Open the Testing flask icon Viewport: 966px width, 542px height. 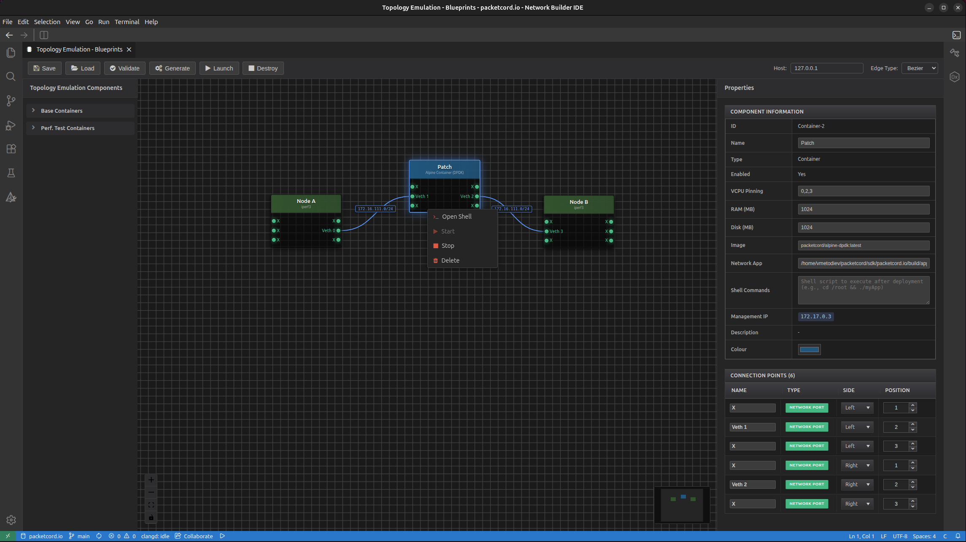[11, 173]
